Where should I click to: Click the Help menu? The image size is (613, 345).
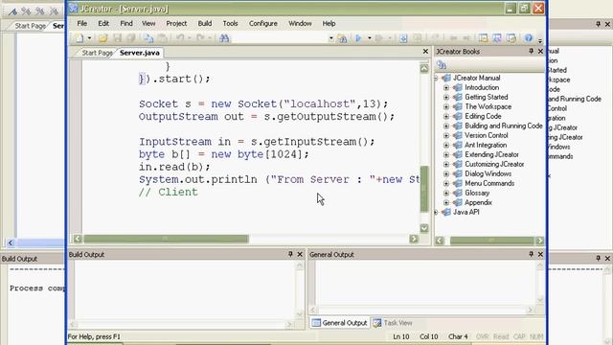(x=329, y=23)
